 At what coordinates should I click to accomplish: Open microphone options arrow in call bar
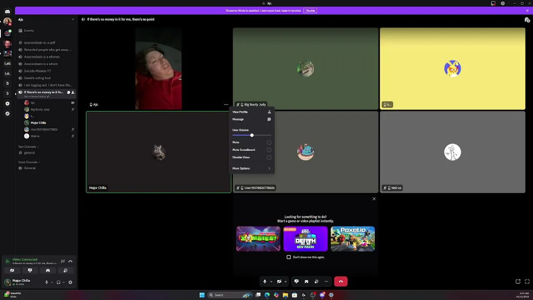pyautogui.click(x=271, y=282)
